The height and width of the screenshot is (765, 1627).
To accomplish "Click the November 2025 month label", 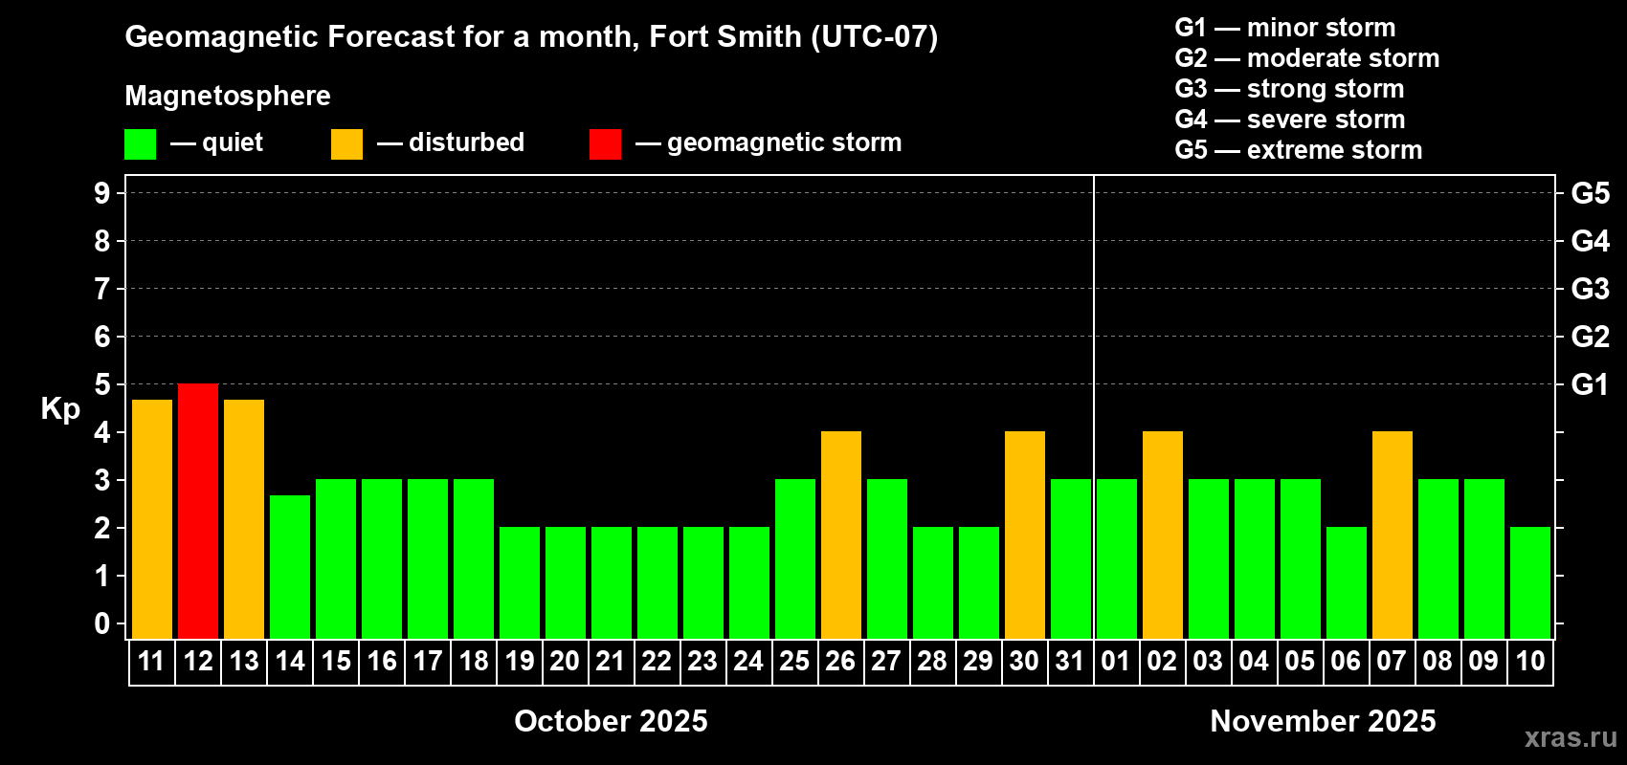I will point(1323,721).
